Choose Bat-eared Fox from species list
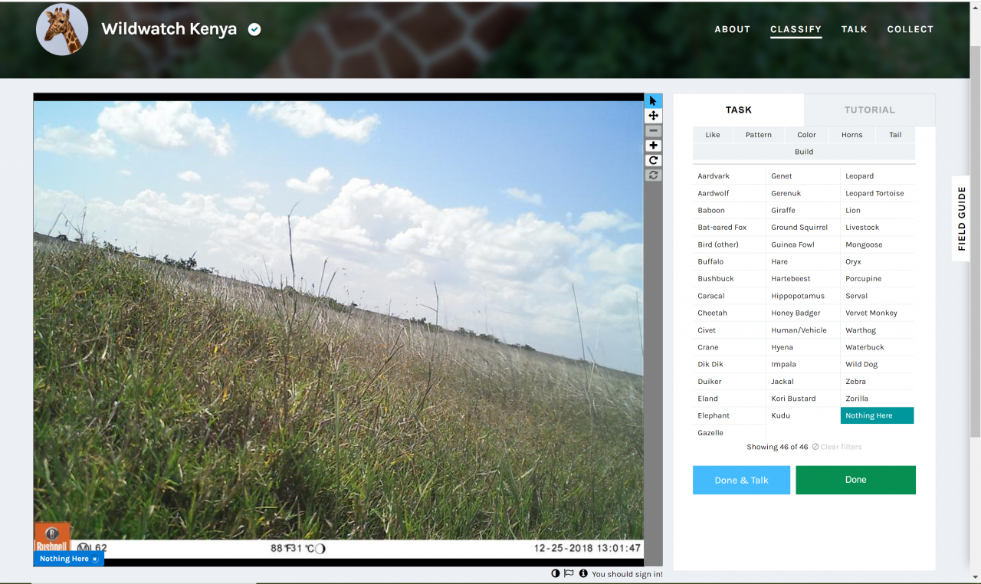Viewport: 981px width, 584px height. (729, 228)
